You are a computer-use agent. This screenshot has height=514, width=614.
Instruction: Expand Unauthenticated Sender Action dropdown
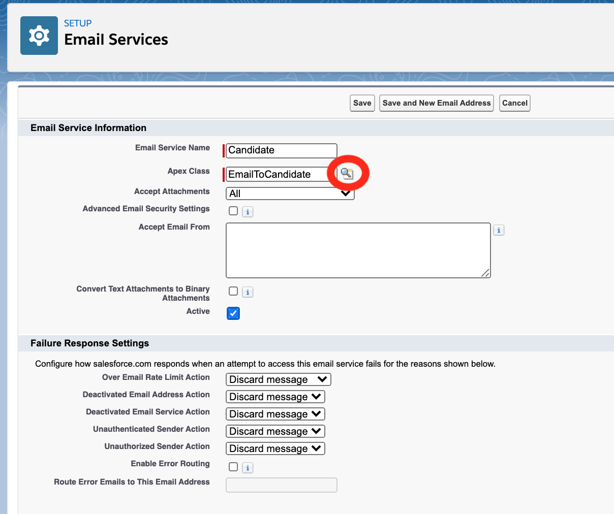pos(275,431)
